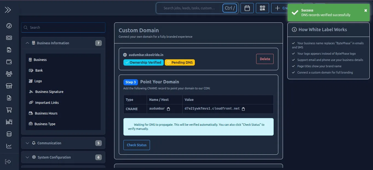This screenshot has height=170, width=373.
Task: Collapse the Business Information section
Action: (63, 43)
